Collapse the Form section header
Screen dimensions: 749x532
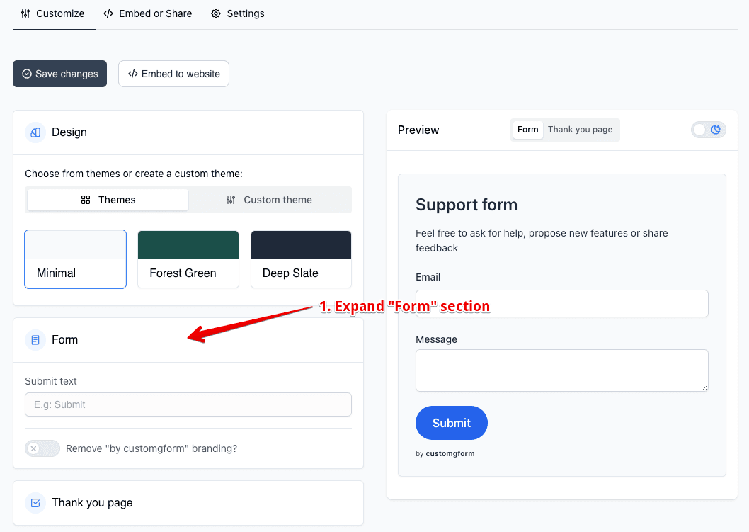188,340
